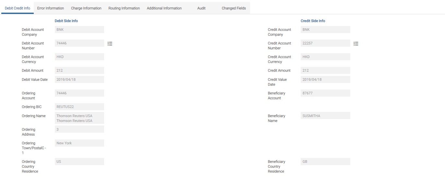Click the Ordering Name Thomson Reuters field
445x180 pixels.
(x=79, y=118)
